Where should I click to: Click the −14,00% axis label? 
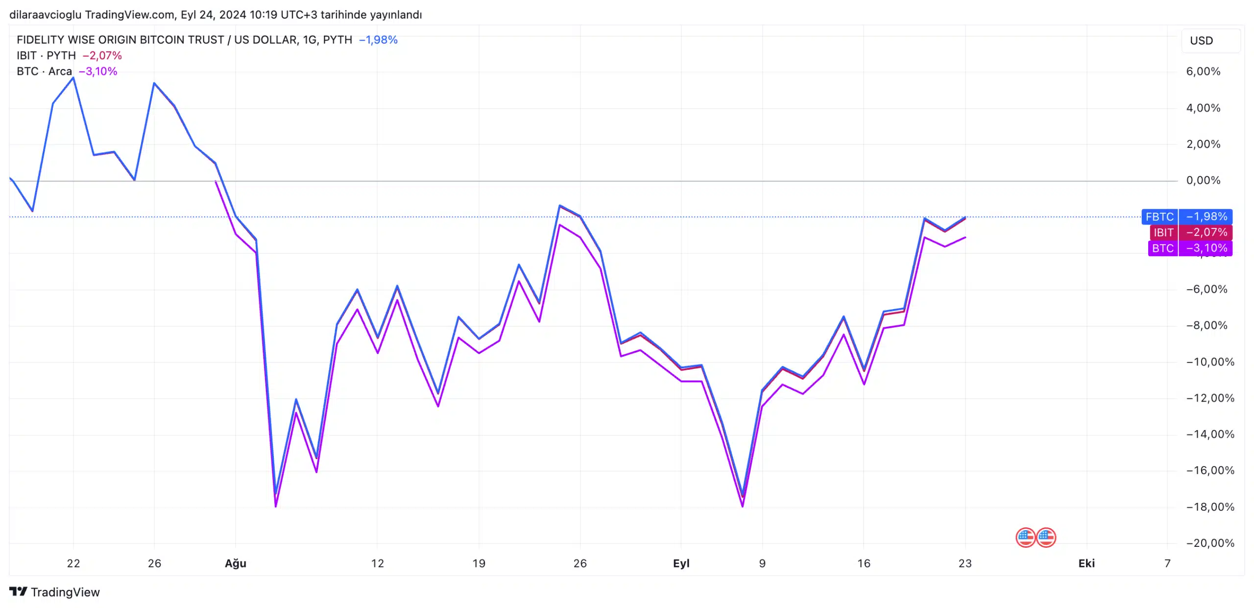click(x=1210, y=434)
